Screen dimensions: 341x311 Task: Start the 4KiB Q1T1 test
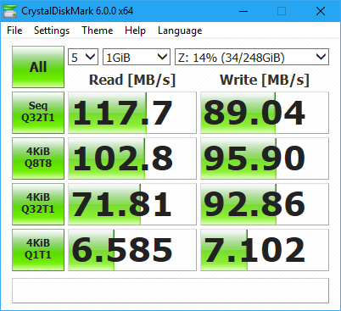click(x=38, y=250)
